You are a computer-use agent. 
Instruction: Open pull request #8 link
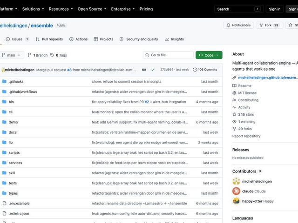click(69, 70)
